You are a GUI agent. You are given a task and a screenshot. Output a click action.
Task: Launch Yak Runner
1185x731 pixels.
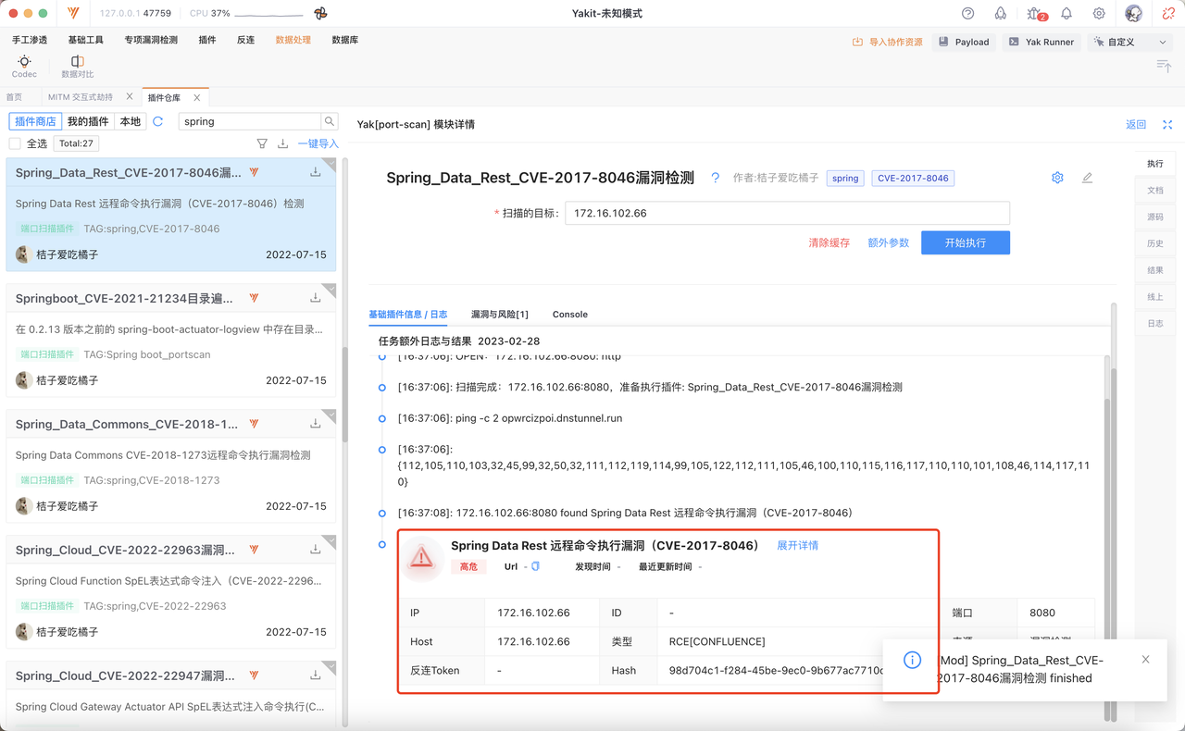(1041, 42)
